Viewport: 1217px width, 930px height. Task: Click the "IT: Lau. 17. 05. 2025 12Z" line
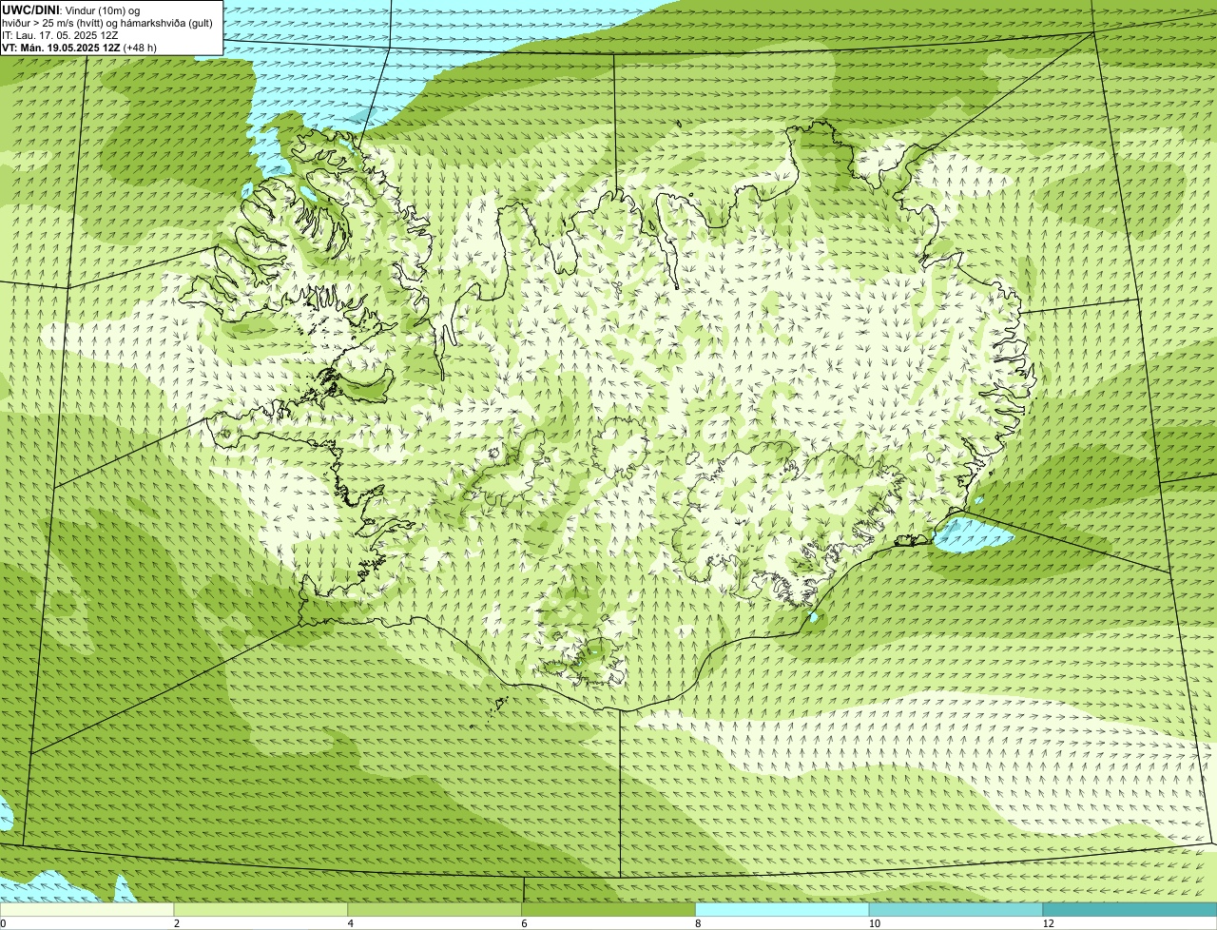[60, 35]
